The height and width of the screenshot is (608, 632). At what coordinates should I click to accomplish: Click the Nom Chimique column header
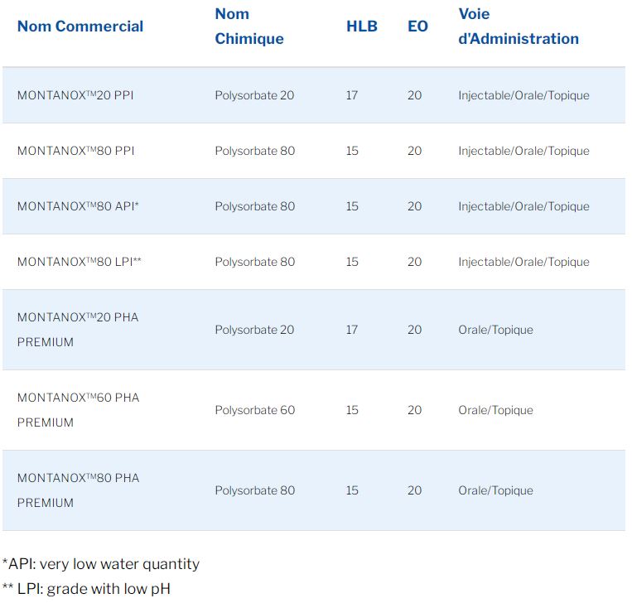pos(248,27)
